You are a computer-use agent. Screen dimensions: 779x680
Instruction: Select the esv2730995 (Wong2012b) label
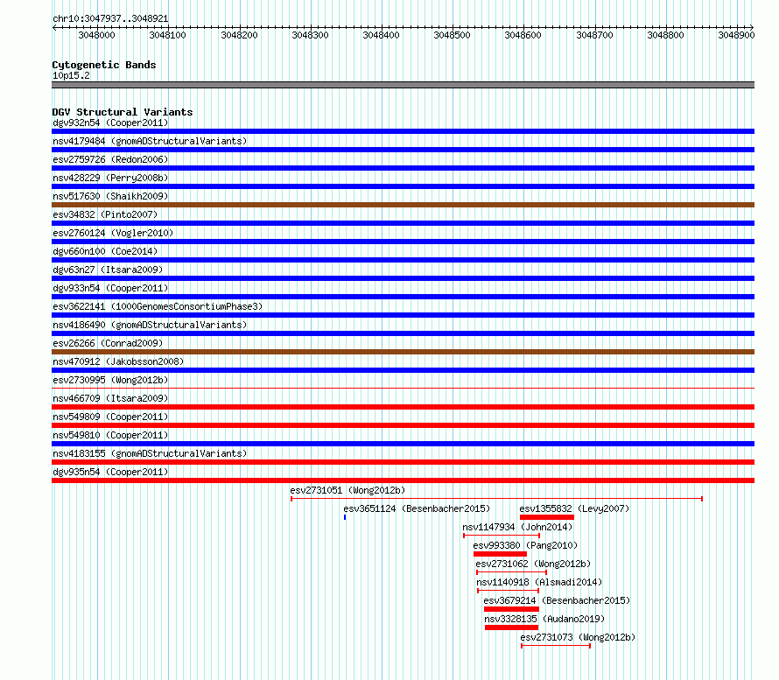pyautogui.click(x=110, y=380)
